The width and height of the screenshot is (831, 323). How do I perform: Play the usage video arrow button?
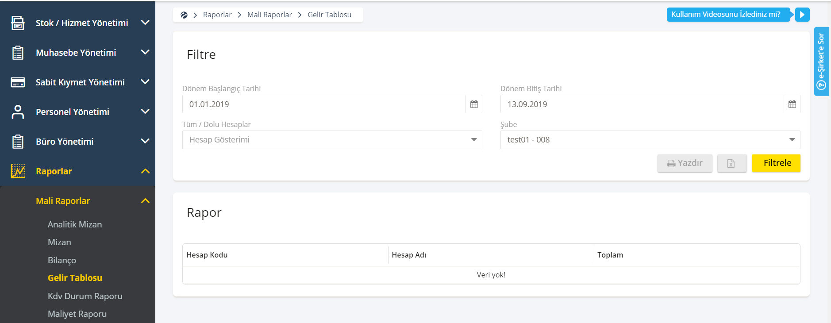click(x=802, y=15)
